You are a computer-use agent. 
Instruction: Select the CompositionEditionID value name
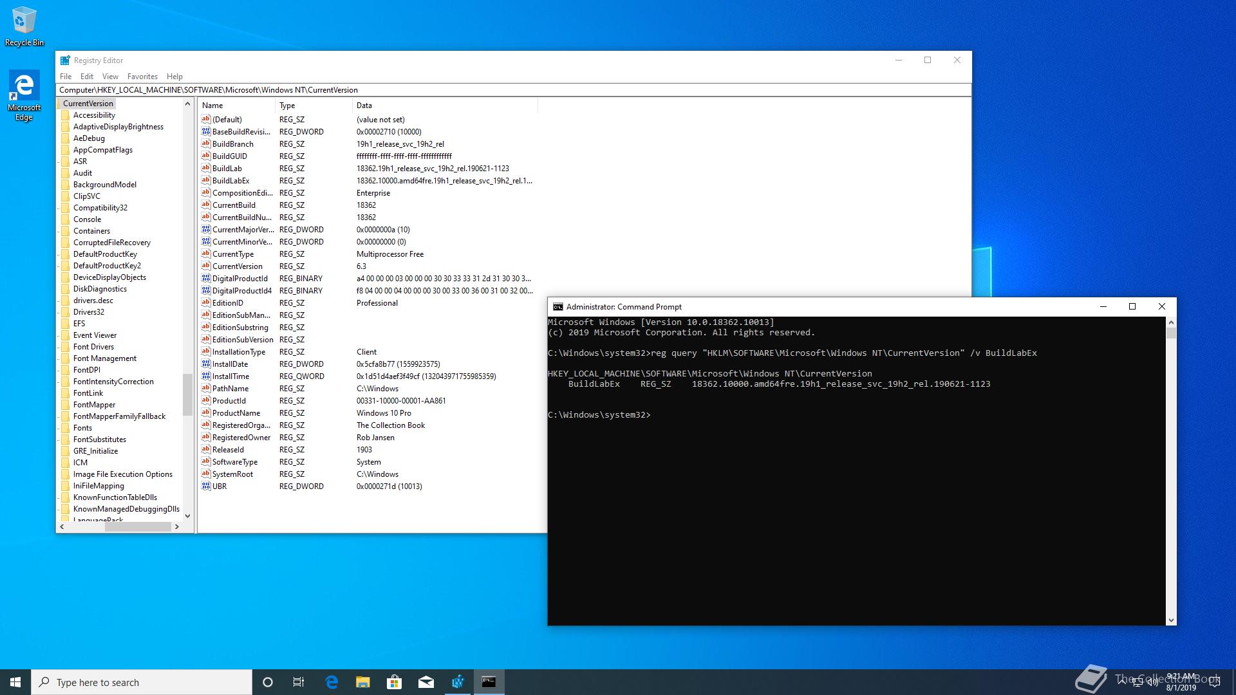click(243, 193)
